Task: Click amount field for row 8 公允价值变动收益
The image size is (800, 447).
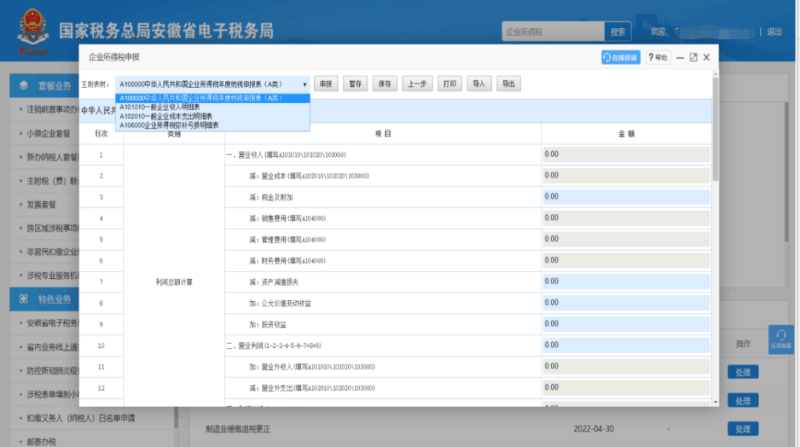Action: (626, 303)
